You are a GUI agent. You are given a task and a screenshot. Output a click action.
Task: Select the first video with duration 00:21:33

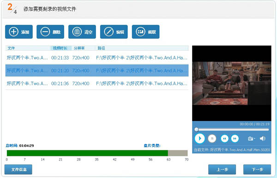pyautogui.click(x=97, y=58)
